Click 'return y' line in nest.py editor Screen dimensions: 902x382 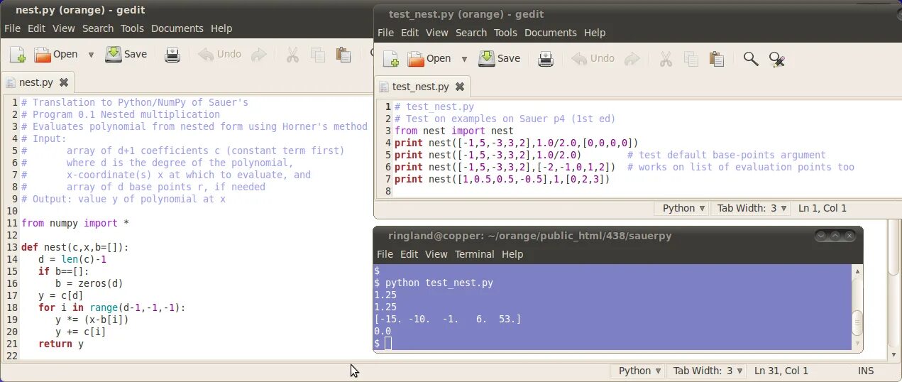coord(61,344)
